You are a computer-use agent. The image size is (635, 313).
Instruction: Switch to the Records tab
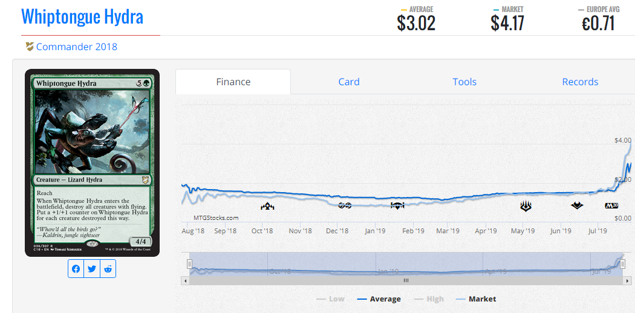point(580,82)
